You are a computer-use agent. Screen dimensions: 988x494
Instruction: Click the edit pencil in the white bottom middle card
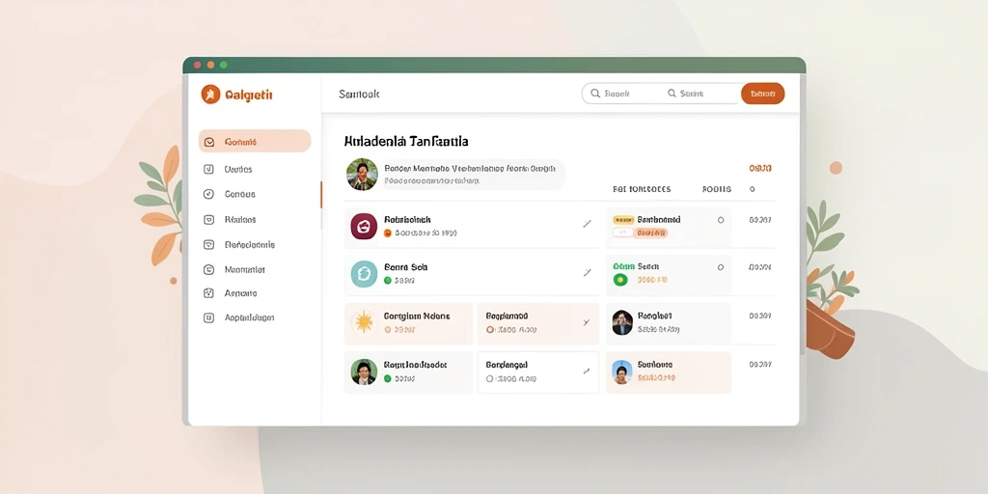pyautogui.click(x=586, y=371)
